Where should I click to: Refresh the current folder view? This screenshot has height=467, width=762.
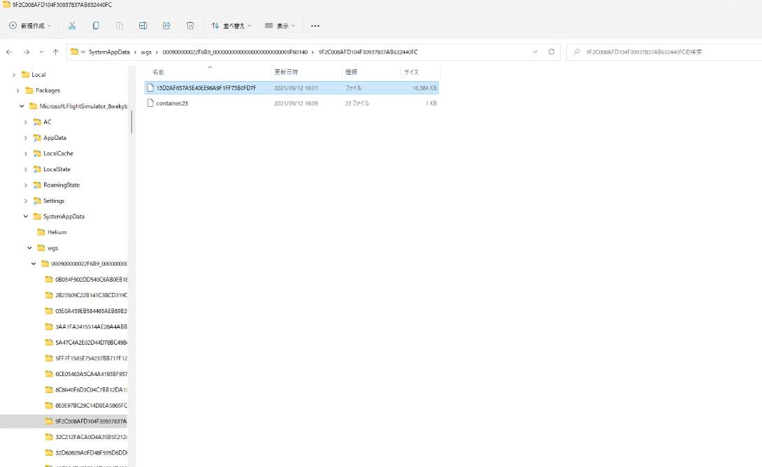pyautogui.click(x=551, y=52)
